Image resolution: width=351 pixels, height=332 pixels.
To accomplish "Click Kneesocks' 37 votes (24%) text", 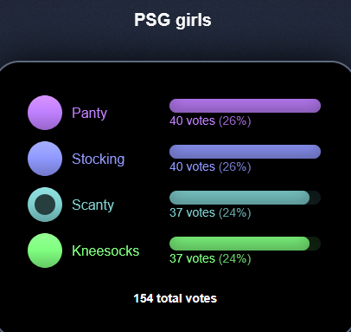I will (x=210, y=258).
